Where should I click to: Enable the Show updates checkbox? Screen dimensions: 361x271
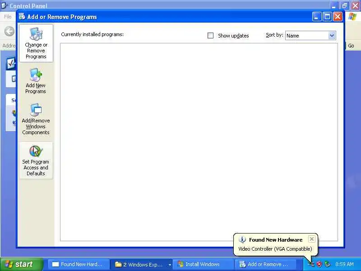(210, 36)
